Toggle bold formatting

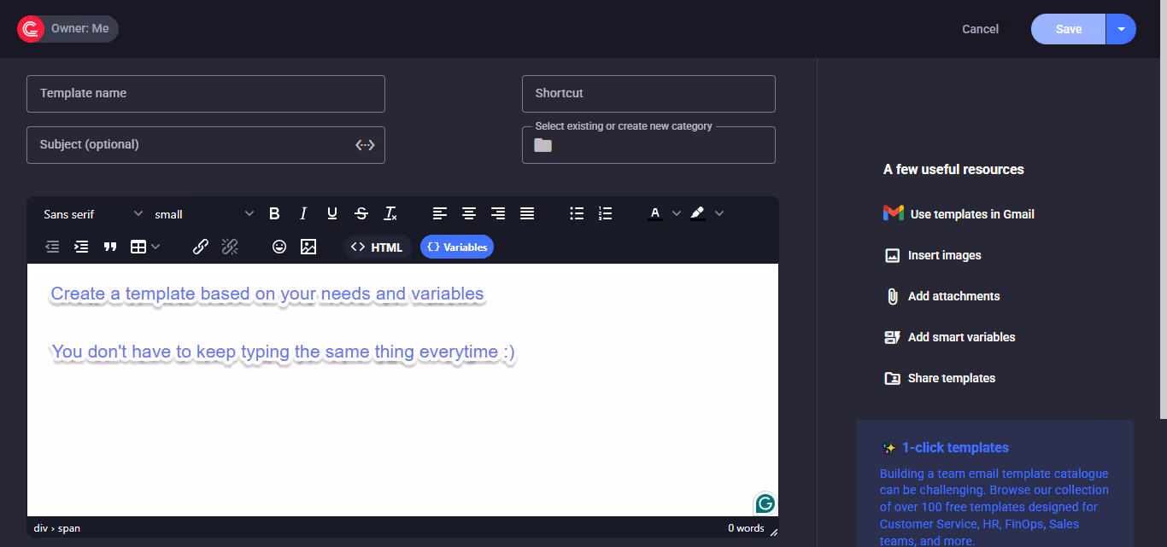[x=274, y=213]
